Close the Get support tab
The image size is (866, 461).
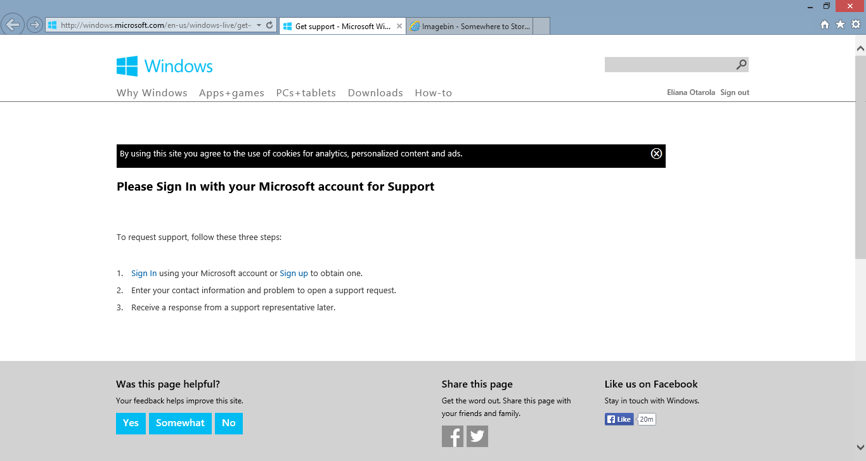click(399, 26)
